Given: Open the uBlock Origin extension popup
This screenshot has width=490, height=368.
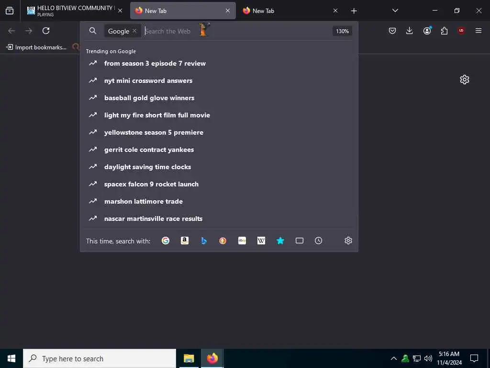Looking at the screenshot, I should click(461, 31).
